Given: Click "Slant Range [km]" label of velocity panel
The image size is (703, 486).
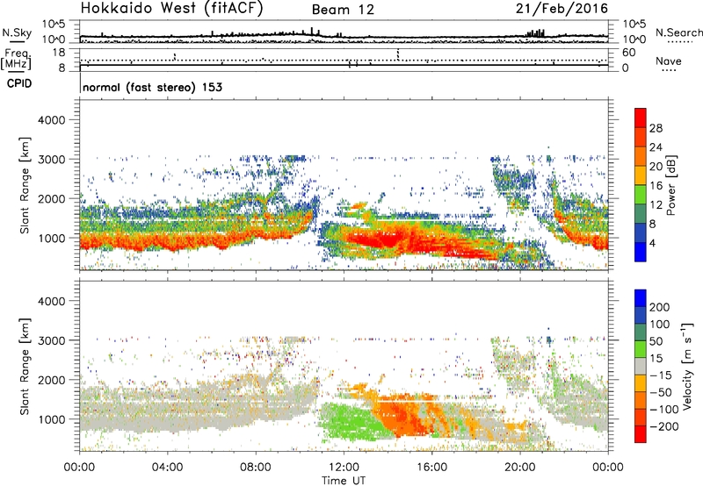Looking at the screenshot, I should point(25,367).
